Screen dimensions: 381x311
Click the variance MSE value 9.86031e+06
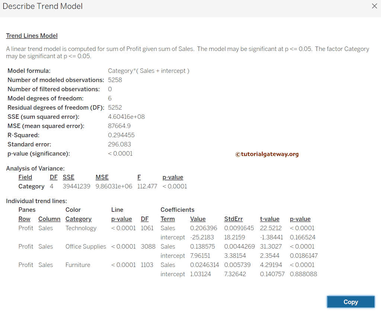[114, 186]
